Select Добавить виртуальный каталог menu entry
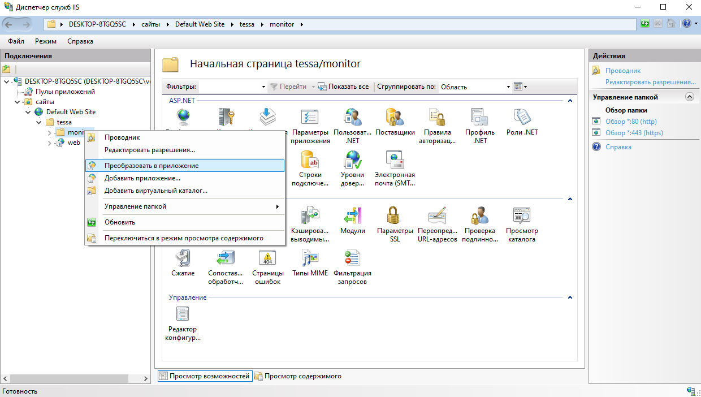The image size is (701, 397). click(156, 191)
